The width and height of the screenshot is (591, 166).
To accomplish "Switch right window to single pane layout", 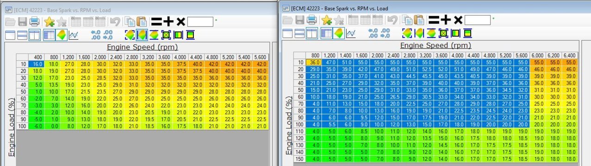I will pos(288,33).
